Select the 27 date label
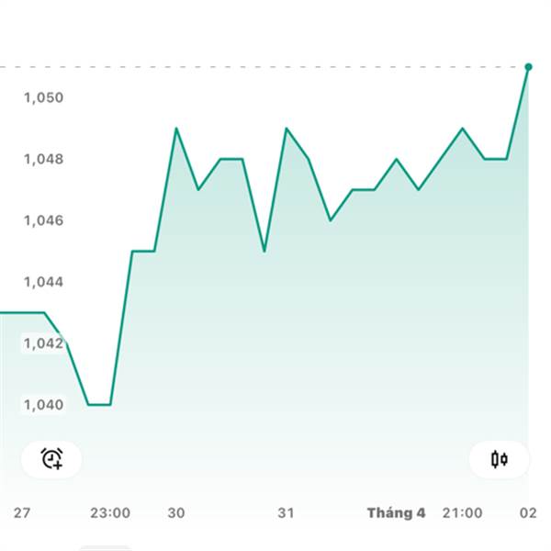The width and height of the screenshot is (551, 551). [x=22, y=512]
